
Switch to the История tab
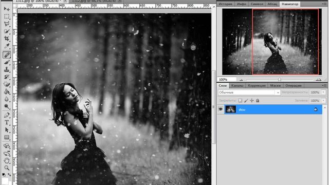(226, 4)
